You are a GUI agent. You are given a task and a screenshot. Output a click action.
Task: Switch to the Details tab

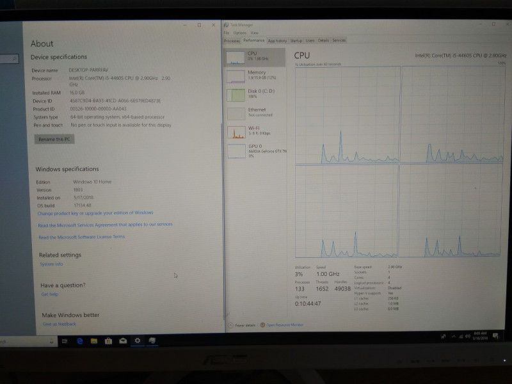[323, 40]
